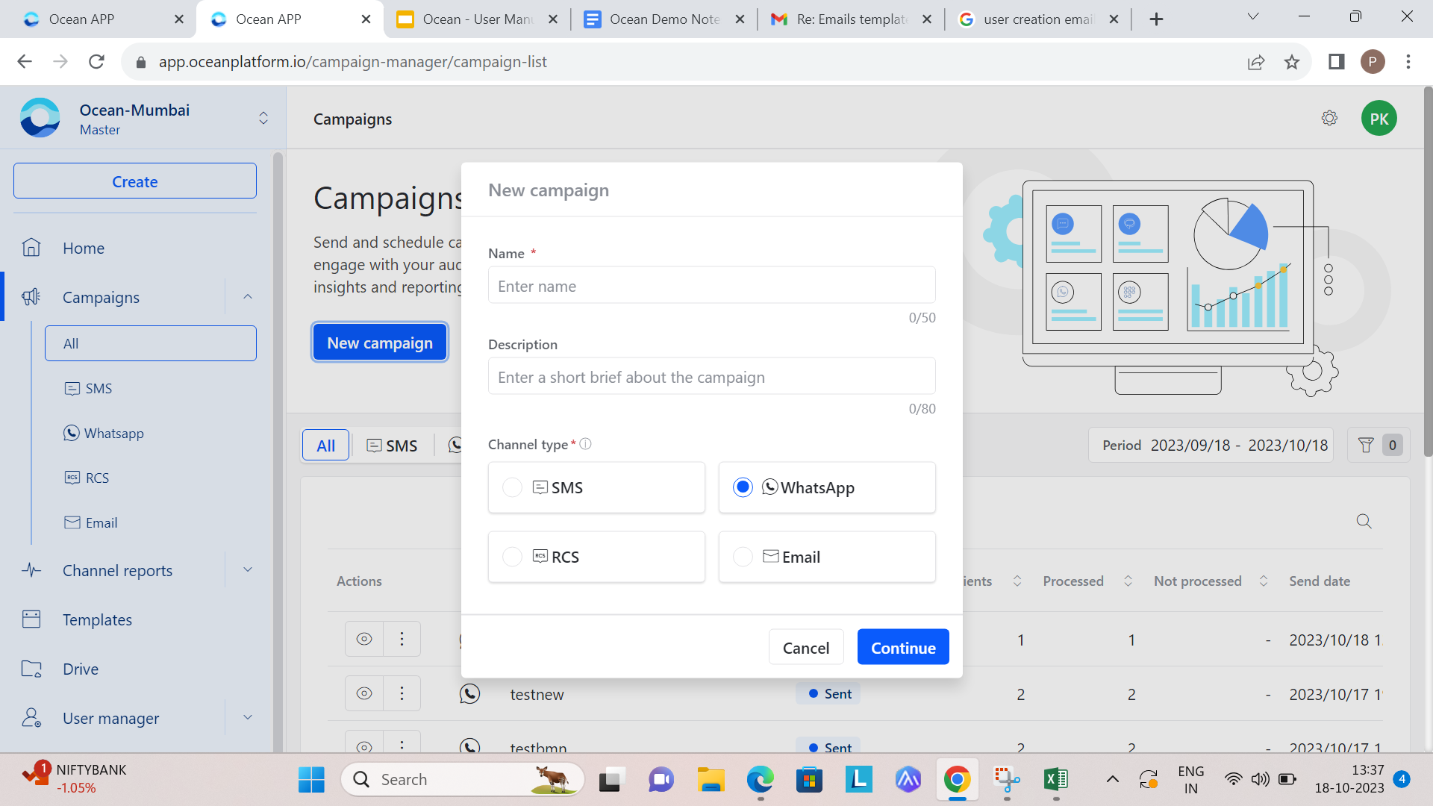Click the testnew WhatsApp channel icon
The width and height of the screenshot is (1433, 806).
tap(469, 694)
